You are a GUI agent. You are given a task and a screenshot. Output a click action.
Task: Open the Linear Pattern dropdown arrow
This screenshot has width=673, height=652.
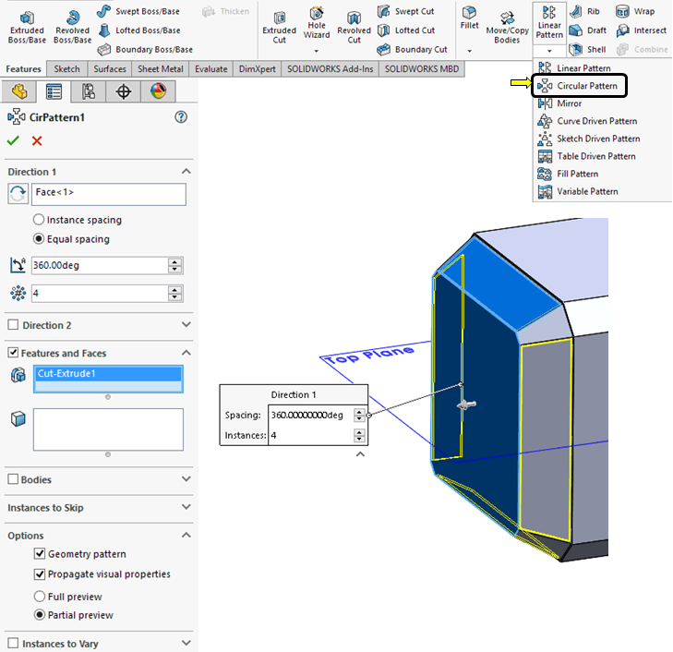[x=549, y=51]
